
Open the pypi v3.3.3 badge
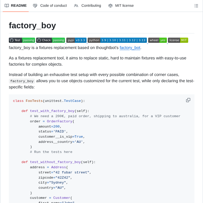coord(76,40)
